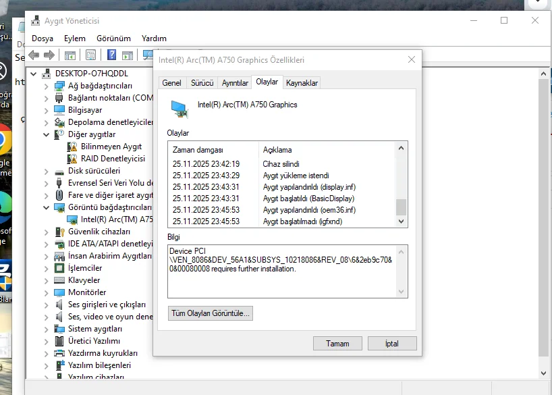
Task: Expand the Yazdırma kuyrukları category
Action: click(x=46, y=353)
